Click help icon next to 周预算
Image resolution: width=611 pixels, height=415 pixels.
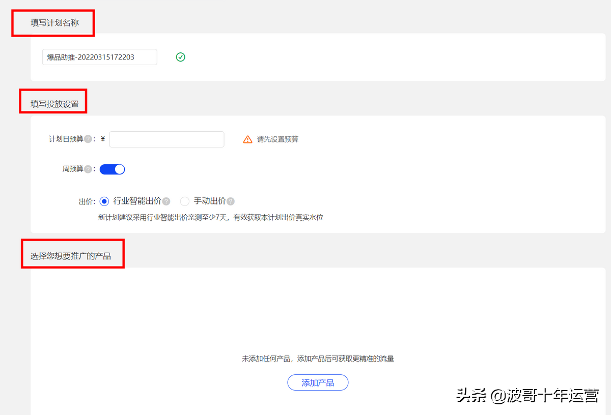click(x=88, y=169)
